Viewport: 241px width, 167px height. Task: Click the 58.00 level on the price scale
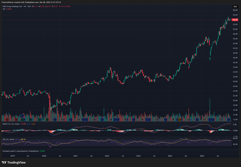click(x=235, y=10)
